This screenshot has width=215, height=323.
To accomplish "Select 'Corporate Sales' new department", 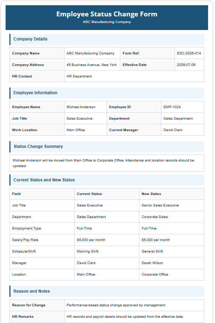I will coord(154,217).
